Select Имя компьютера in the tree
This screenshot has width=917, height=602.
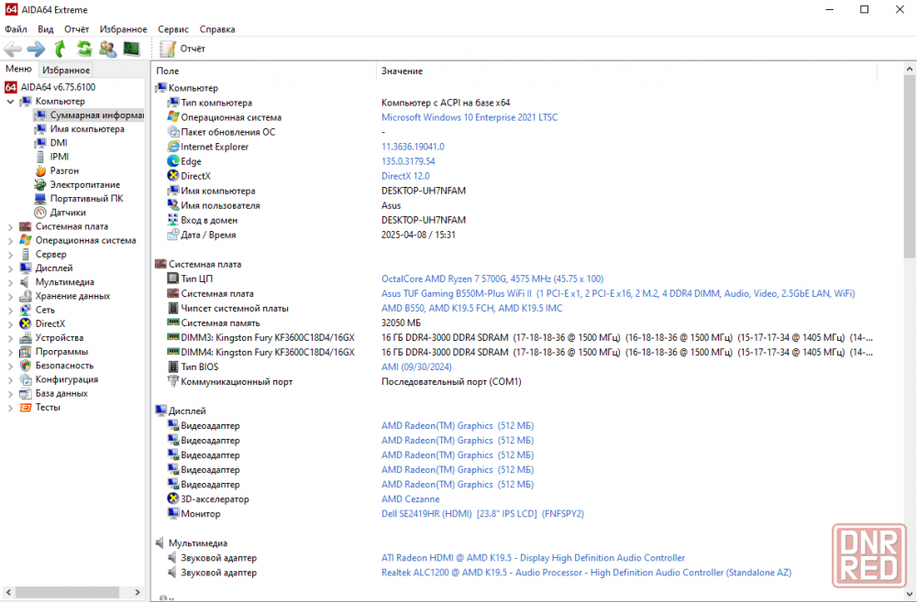coord(87,129)
